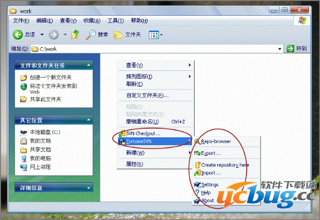Click Create repository here icon
The image size is (320, 220).
(198, 165)
